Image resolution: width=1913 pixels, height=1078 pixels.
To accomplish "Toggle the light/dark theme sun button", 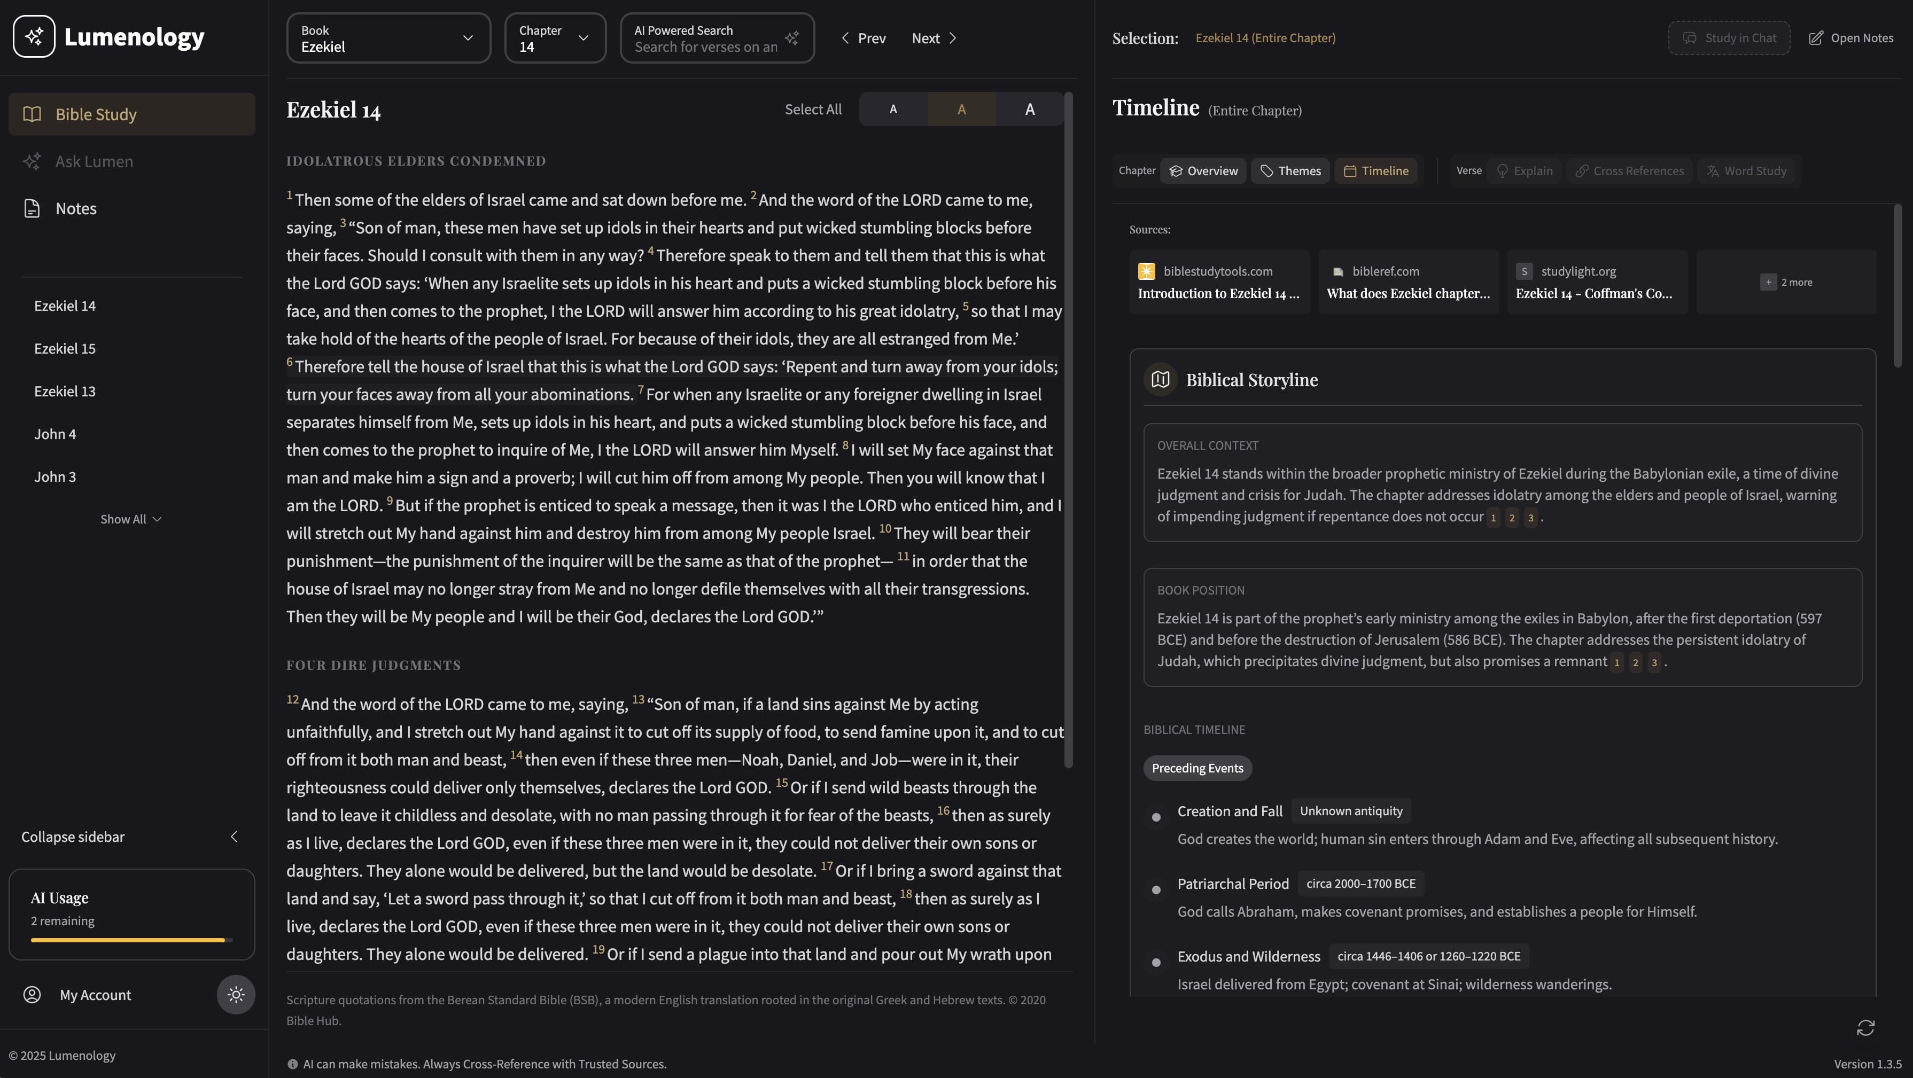I will click(x=236, y=994).
